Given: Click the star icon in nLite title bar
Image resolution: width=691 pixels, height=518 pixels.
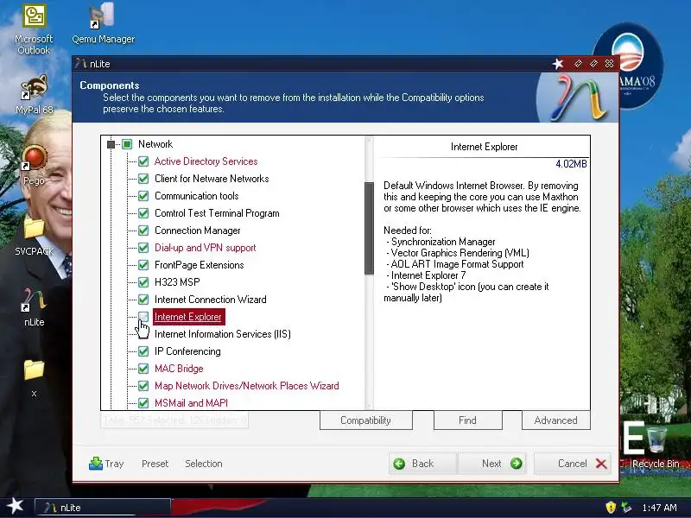Looking at the screenshot, I should pyautogui.click(x=558, y=64).
